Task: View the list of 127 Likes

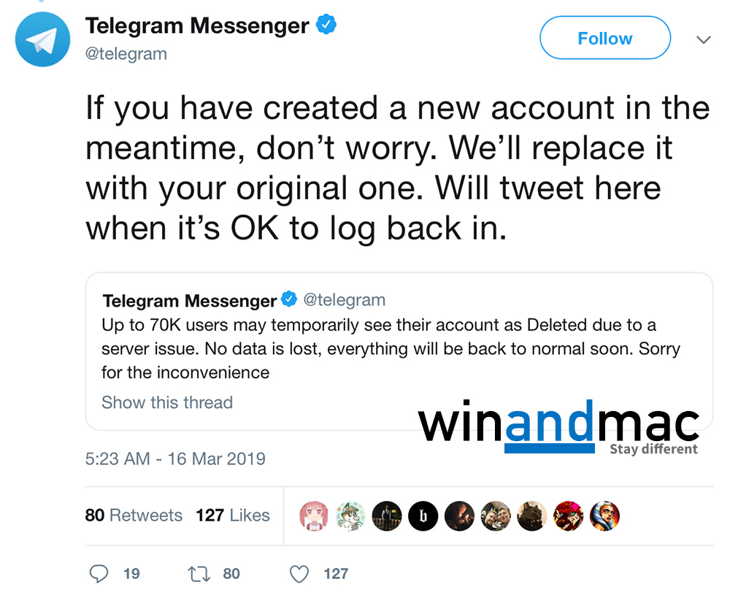Action: (232, 516)
